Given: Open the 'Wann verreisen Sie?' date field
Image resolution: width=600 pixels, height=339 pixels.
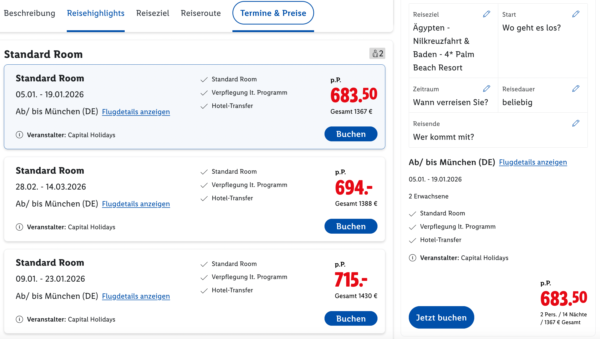Looking at the screenshot, I should (450, 102).
